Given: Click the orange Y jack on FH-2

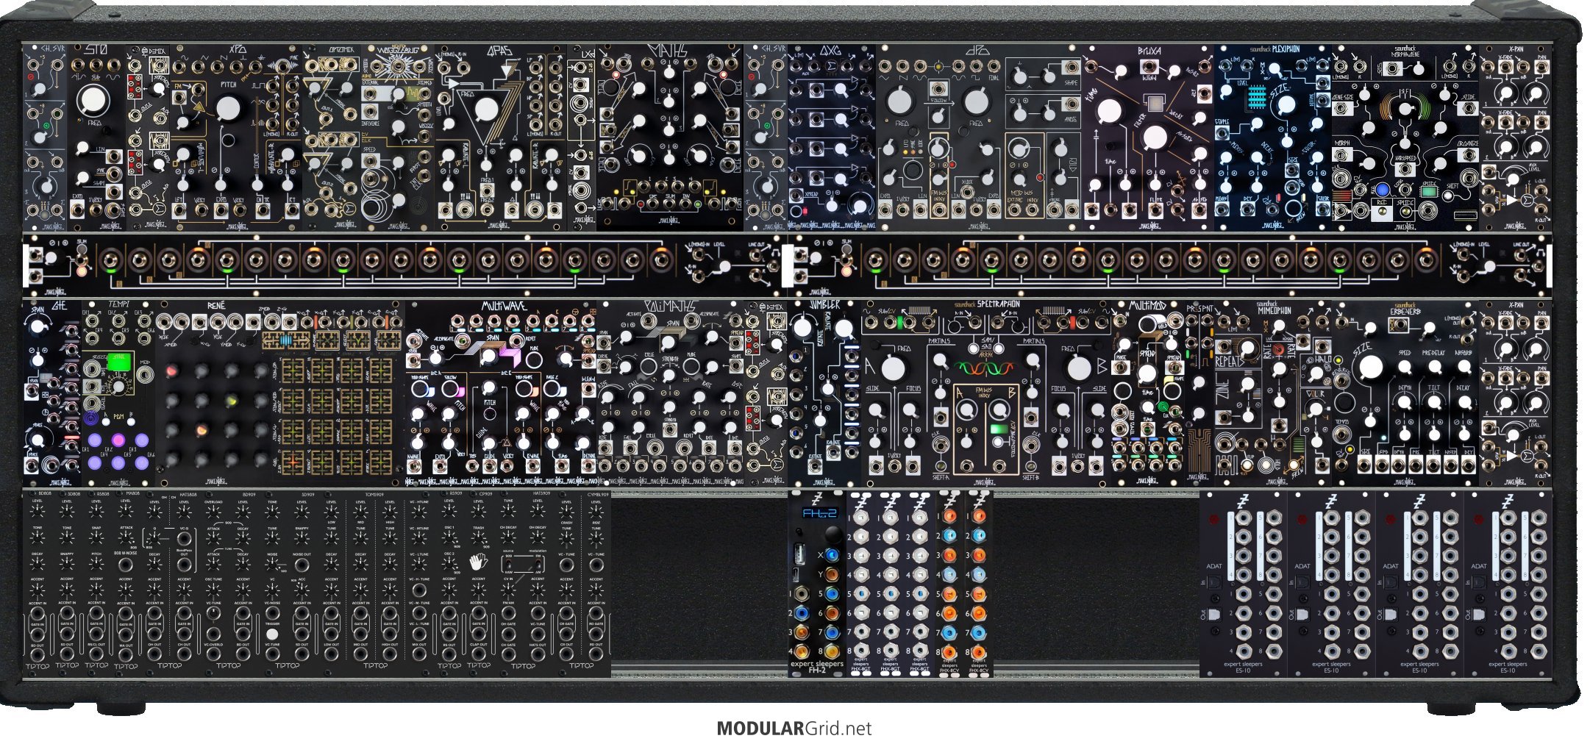Looking at the screenshot, I should click(x=833, y=574).
